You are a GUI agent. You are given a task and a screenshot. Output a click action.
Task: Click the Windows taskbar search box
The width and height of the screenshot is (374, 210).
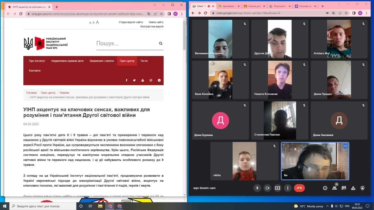pyautogui.click(x=43, y=206)
